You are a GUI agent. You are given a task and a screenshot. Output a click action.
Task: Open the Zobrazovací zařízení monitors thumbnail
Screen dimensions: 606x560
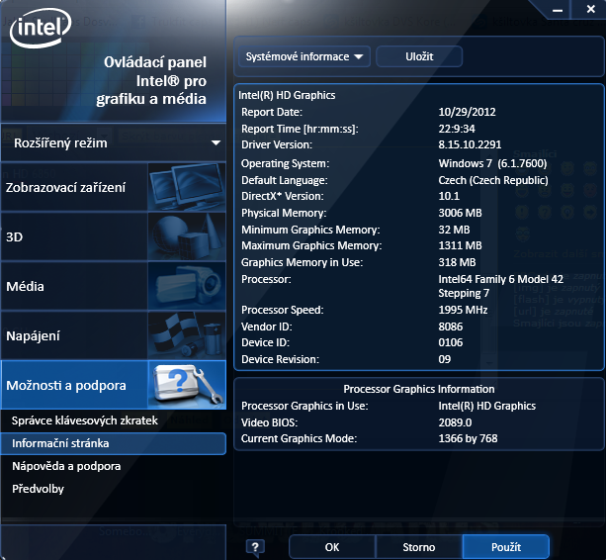coord(187,187)
